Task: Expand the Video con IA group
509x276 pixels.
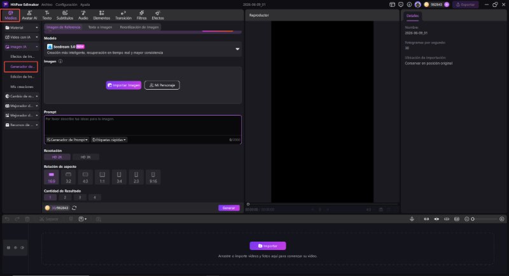Action: 22,38
